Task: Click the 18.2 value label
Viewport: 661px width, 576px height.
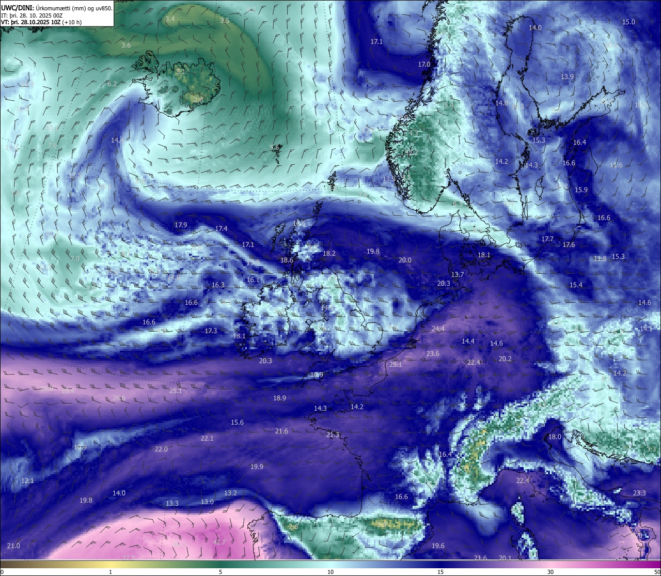Action: (x=329, y=254)
